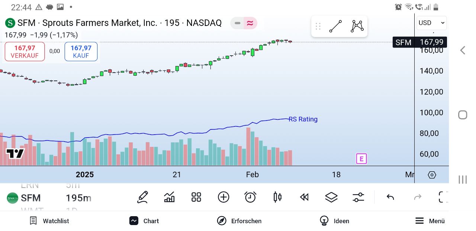476x231 pixels.
Task: Open the SFM symbol selector
Action: pos(30,198)
